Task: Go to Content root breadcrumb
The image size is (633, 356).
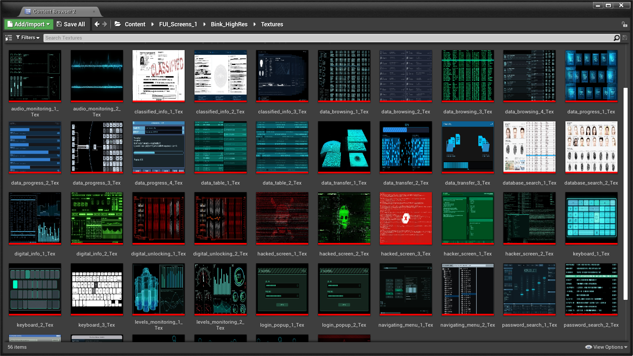Action: 135,24
